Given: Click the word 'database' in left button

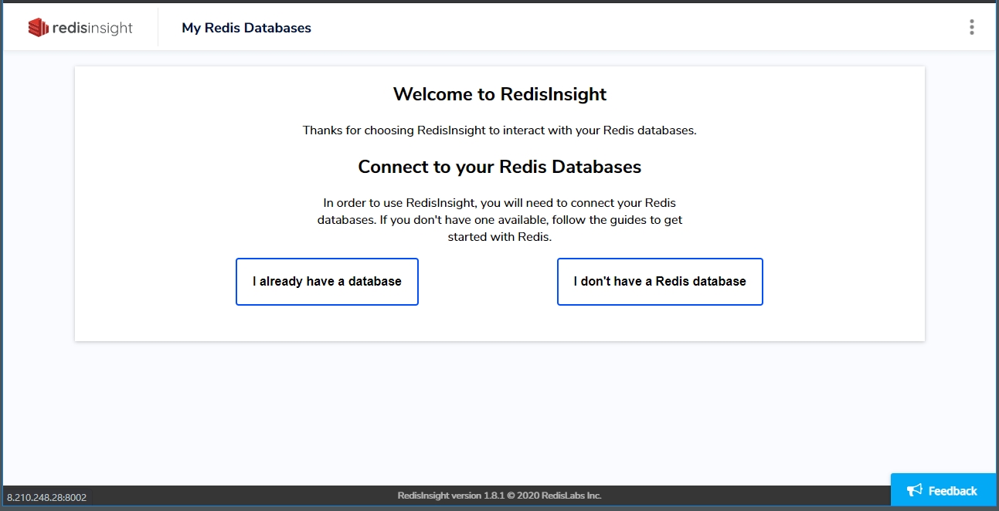Looking at the screenshot, I should [375, 282].
